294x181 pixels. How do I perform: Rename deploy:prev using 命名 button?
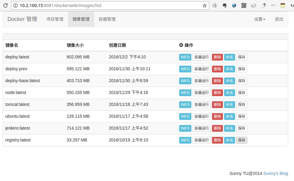point(230,69)
